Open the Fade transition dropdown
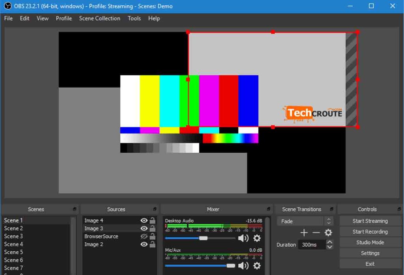This screenshot has width=404, height=275. coord(305,221)
